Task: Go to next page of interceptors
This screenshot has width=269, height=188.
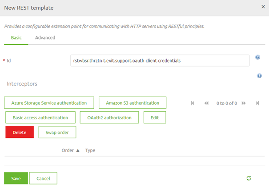Action: (244, 103)
